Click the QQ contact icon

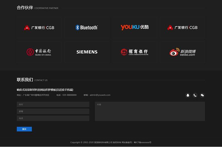tap(188, 95)
